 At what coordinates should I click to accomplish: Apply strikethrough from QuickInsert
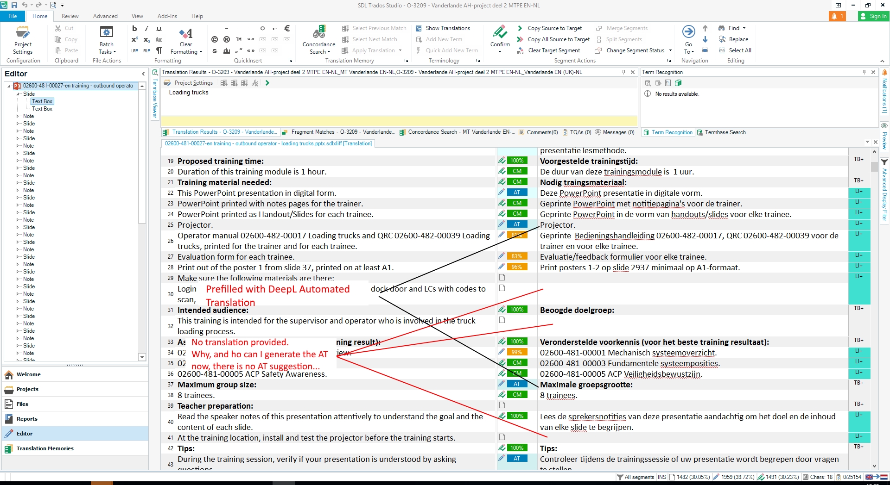pyautogui.click(x=215, y=50)
